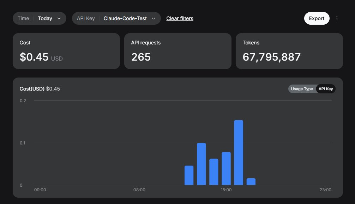Click the tallest blue cost bar
This screenshot has height=204, width=355.
(239, 153)
